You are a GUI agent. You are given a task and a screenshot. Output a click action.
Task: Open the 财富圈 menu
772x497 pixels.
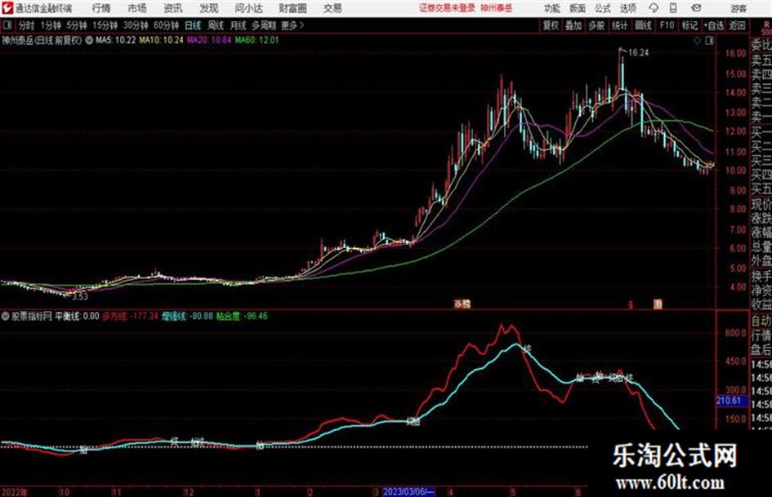coord(293,8)
